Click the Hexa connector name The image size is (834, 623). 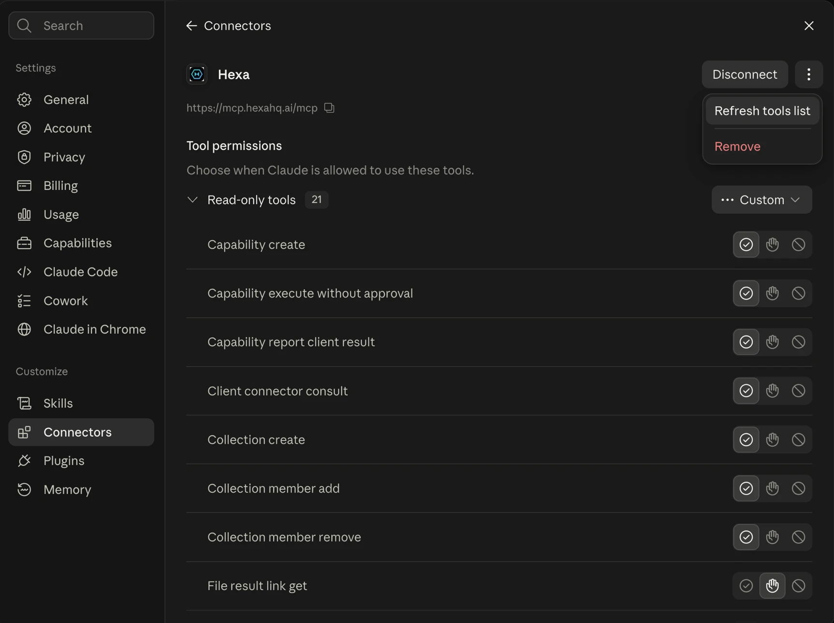click(234, 74)
